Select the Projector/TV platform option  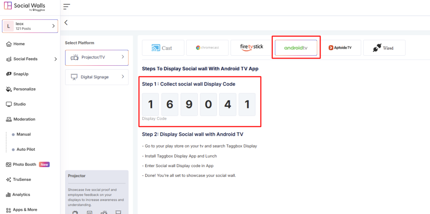click(x=97, y=57)
